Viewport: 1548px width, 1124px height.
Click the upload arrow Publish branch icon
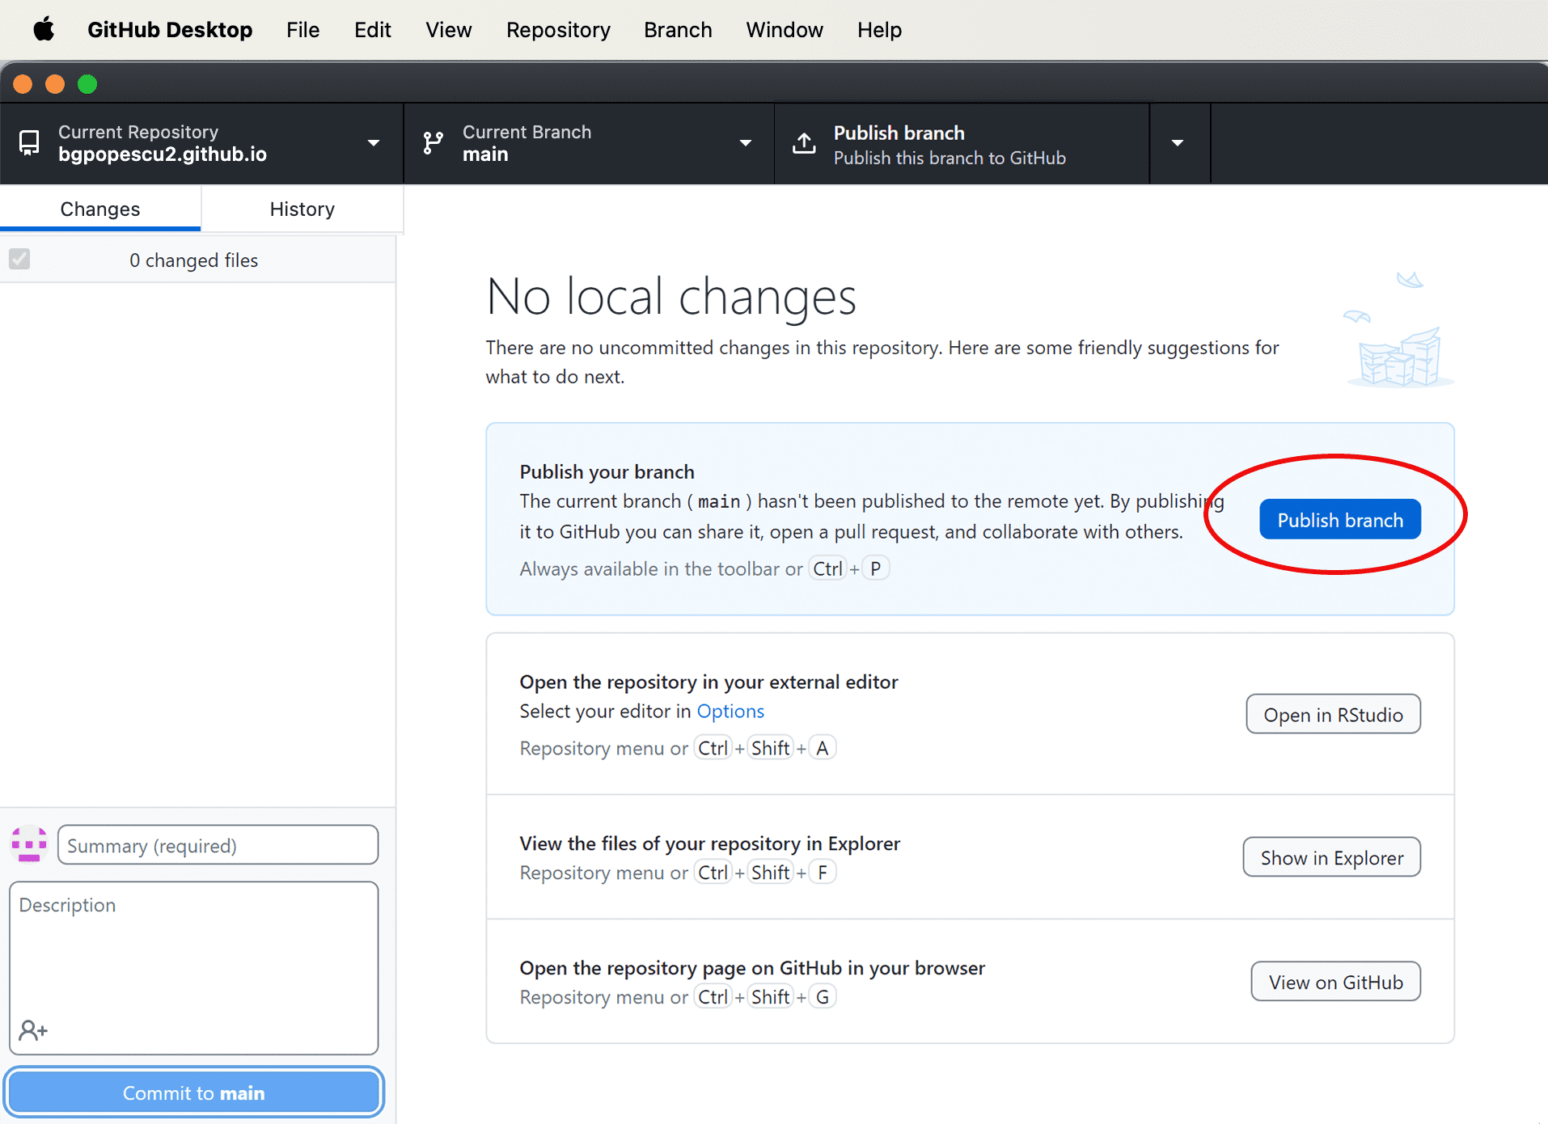tap(803, 143)
